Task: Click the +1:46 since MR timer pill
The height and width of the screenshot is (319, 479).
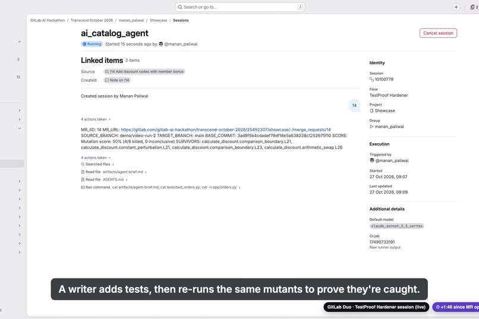Action: 455,307
